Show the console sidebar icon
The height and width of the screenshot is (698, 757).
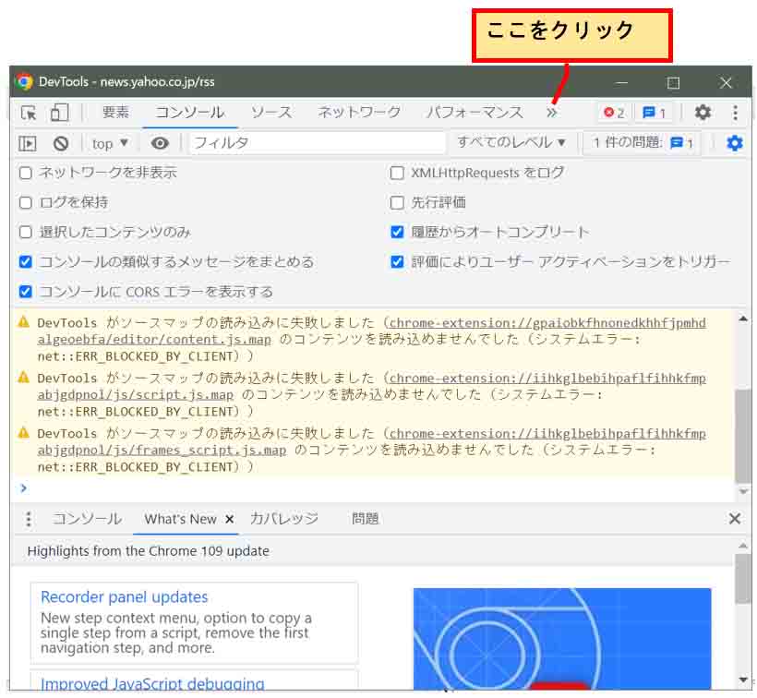28,143
